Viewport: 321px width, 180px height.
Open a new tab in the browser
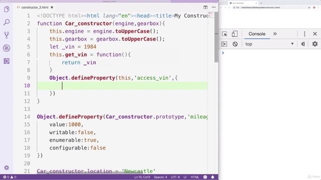click(x=261, y=3)
